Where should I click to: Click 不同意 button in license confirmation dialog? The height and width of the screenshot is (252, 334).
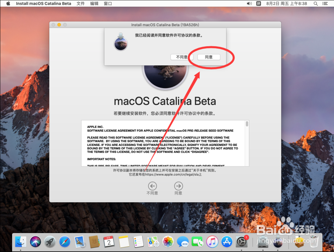[x=182, y=57]
